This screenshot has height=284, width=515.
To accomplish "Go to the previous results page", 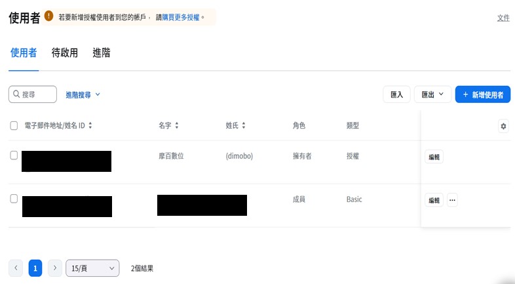I will point(16,268).
